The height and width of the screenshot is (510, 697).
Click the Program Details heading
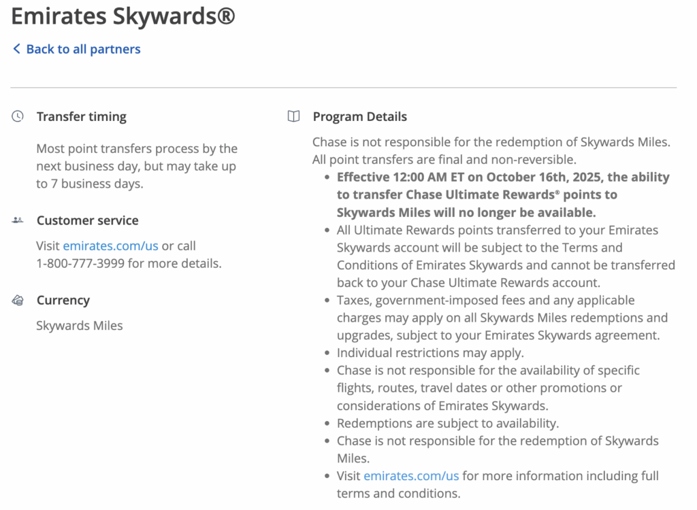(x=359, y=116)
